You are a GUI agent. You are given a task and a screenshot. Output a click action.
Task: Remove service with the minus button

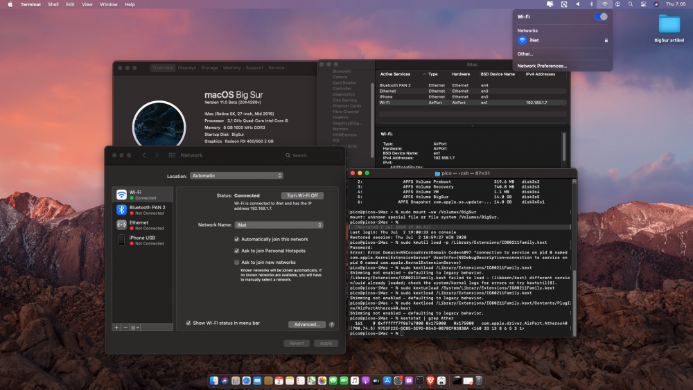[125, 328]
